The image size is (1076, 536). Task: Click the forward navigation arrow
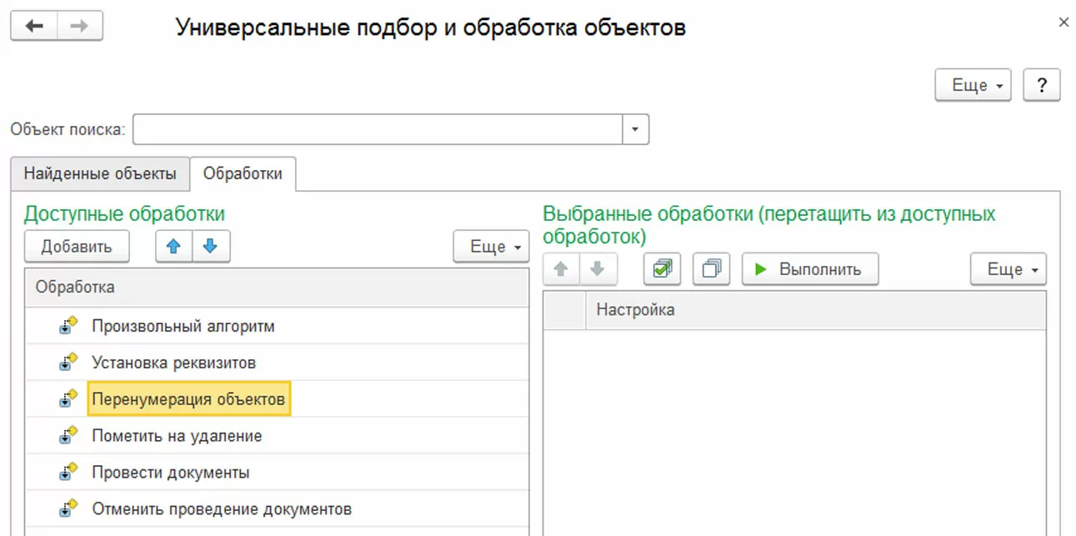[80, 26]
